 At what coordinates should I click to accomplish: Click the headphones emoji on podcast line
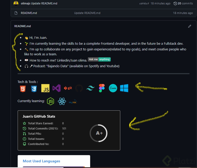[26, 66]
